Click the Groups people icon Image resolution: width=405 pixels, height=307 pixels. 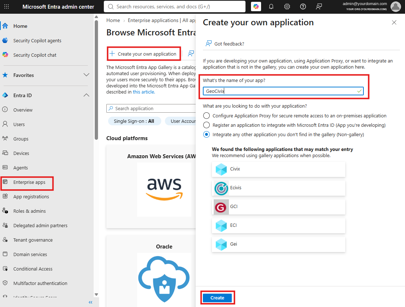tap(5, 139)
